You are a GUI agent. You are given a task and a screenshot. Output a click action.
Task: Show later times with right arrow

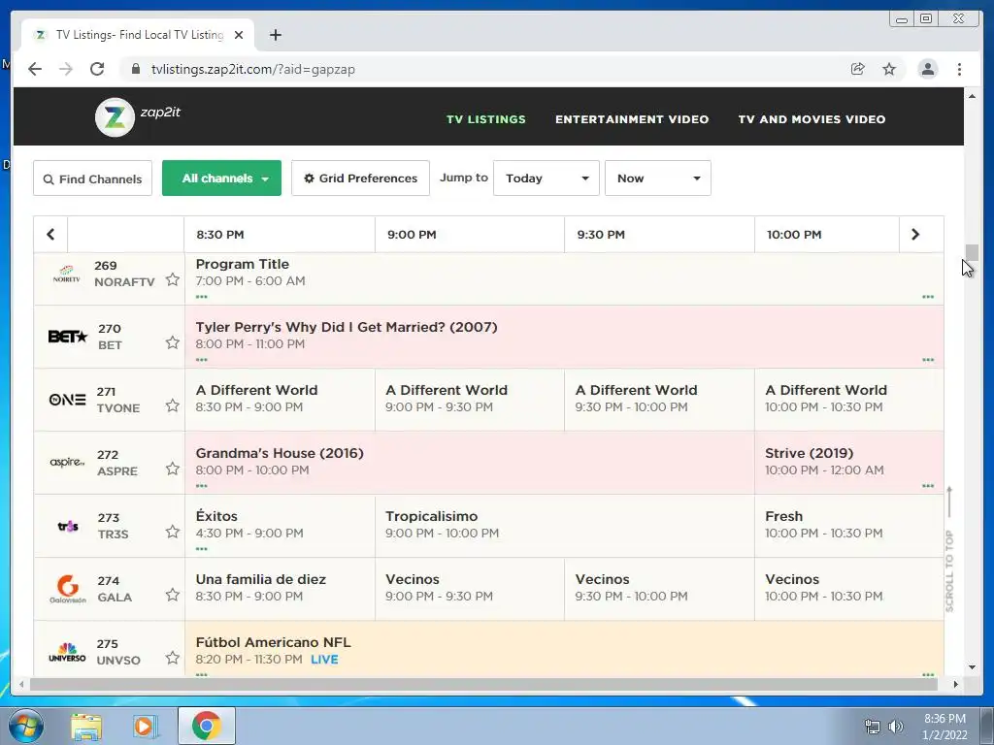pyautogui.click(x=914, y=235)
